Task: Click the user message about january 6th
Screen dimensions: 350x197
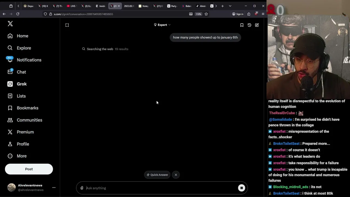Action: 205,37
